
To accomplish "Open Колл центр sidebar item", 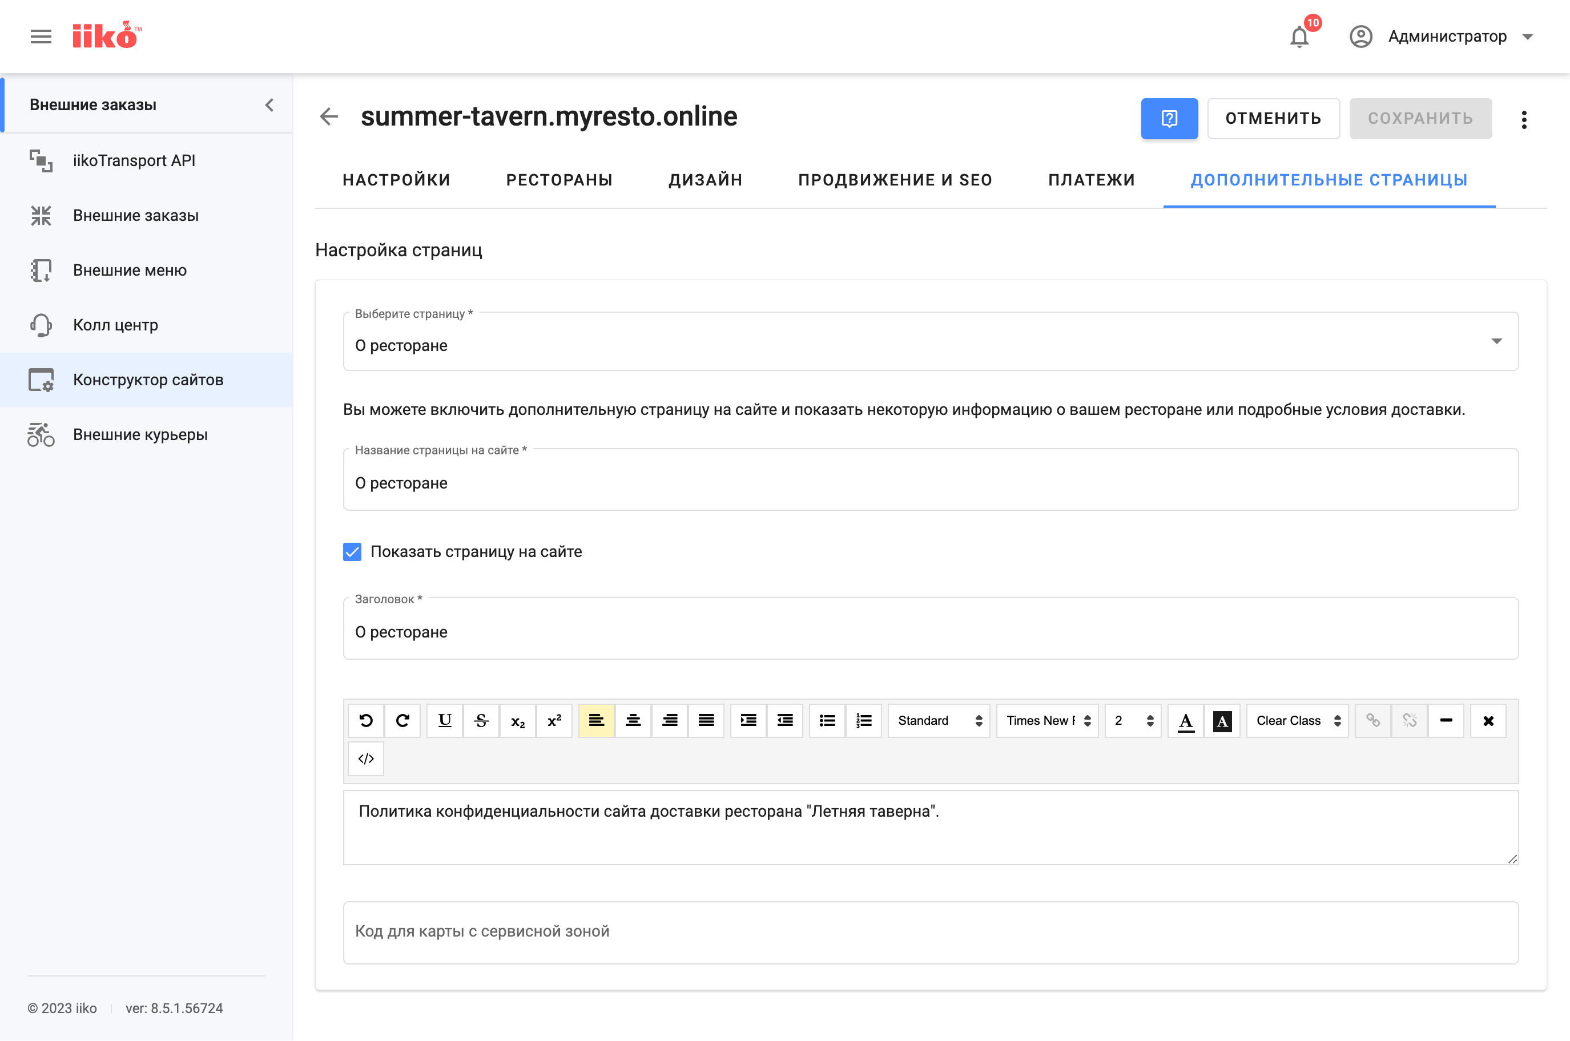I will click(x=147, y=325).
